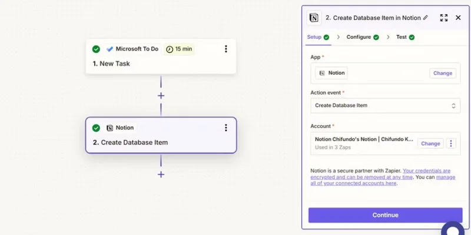Close the Create Database Item panel
Screen dimensions: 471x235
(458, 18)
